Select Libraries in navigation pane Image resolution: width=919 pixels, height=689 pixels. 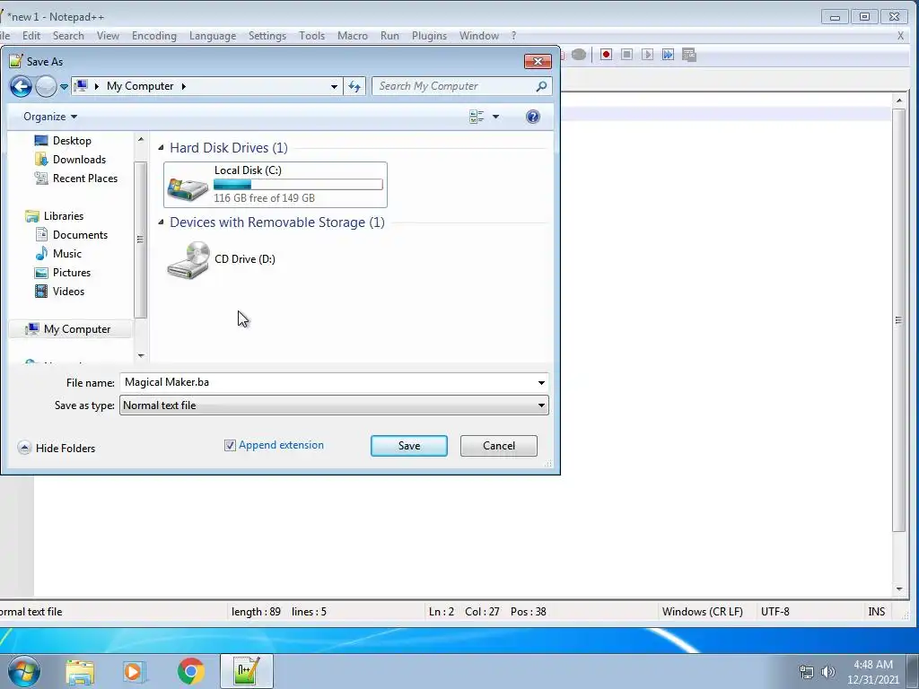pyautogui.click(x=64, y=216)
